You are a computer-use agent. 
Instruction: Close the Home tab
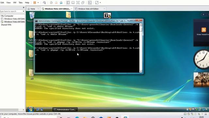pos(38,9)
